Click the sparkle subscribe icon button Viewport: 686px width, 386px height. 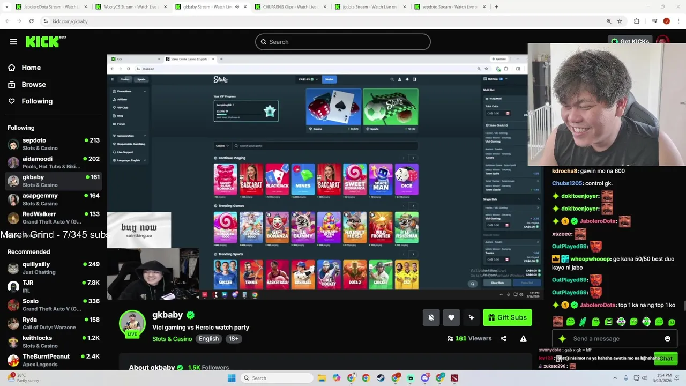(471, 317)
